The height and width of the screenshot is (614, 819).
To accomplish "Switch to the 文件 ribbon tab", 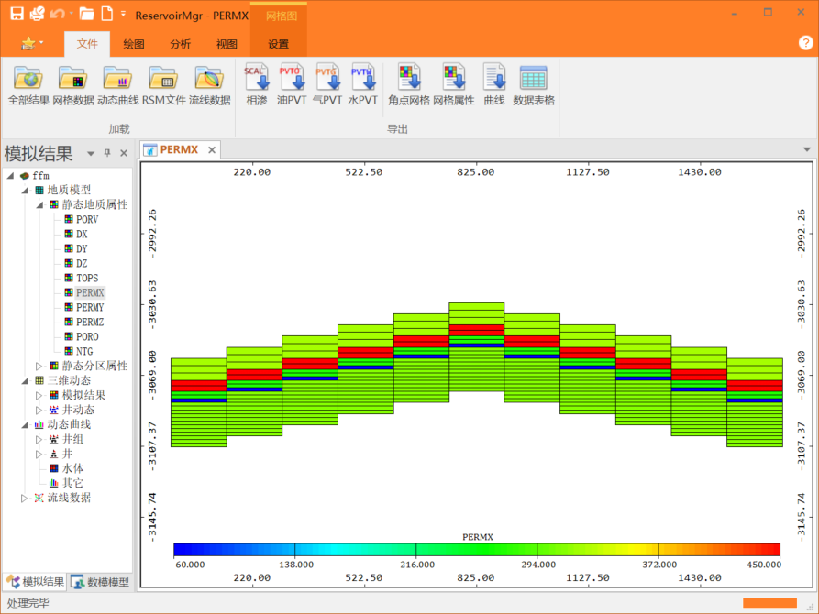I will coord(87,44).
